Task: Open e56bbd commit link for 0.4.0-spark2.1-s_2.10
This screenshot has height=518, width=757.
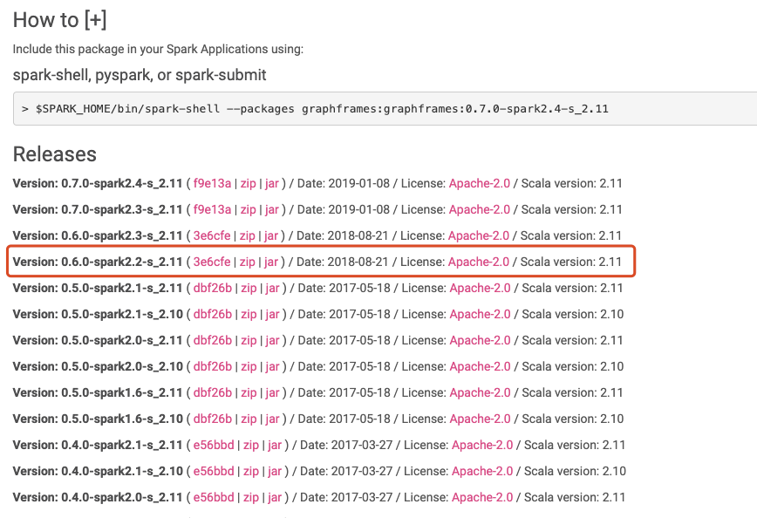Action: tap(214, 471)
